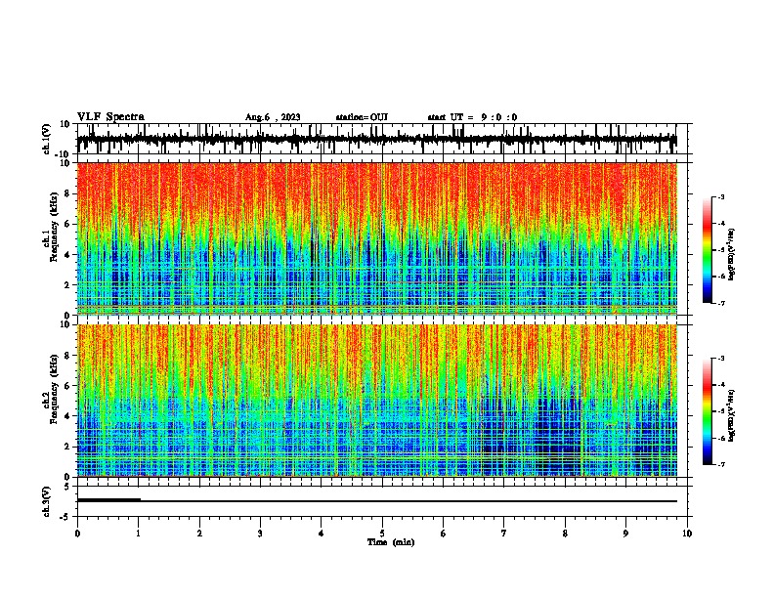
Task: Click the 'VLF Spectra' title text
Action: tap(110, 117)
